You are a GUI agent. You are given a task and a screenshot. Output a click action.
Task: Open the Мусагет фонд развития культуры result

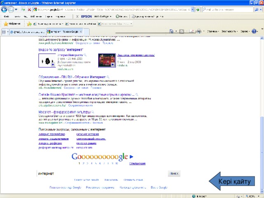64,112
